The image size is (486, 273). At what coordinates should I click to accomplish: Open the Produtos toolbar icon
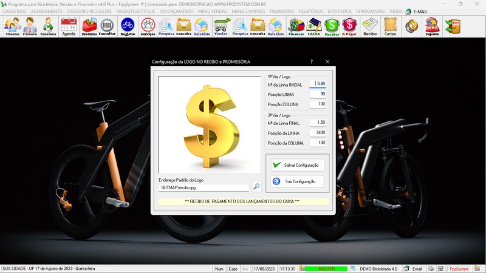(89, 27)
